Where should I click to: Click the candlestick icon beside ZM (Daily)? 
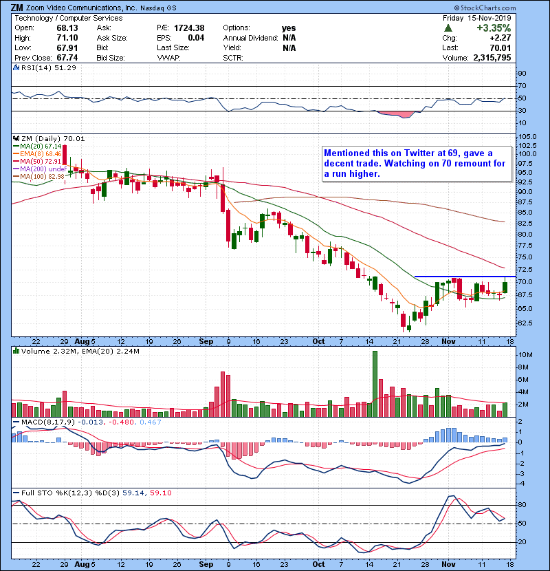16,138
